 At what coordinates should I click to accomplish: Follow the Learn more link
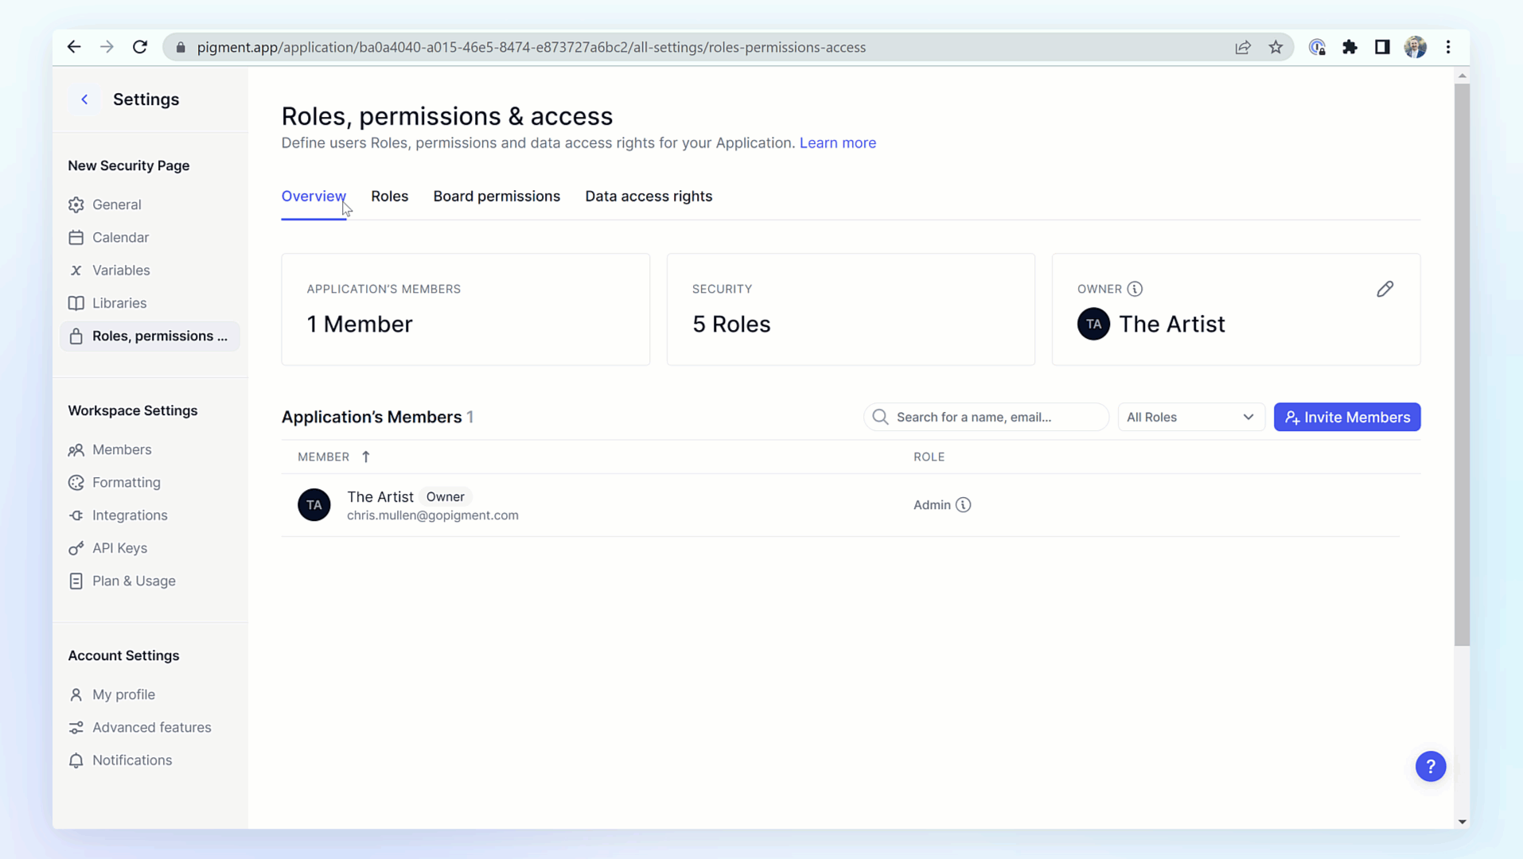click(x=838, y=143)
